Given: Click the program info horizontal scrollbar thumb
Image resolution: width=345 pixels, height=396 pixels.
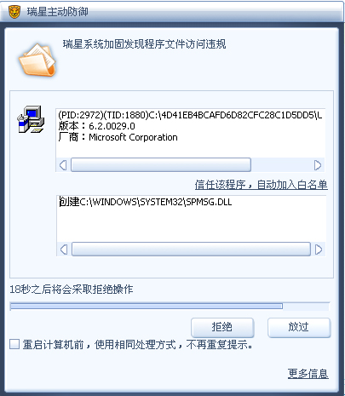Looking at the screenshot, I should (161, 165).
